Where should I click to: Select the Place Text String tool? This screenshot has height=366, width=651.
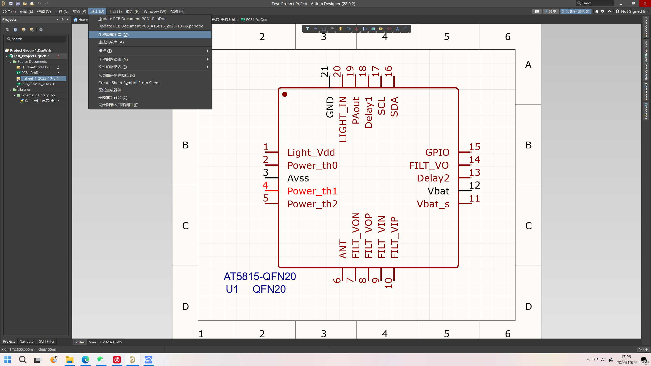[x=397, y=29]
